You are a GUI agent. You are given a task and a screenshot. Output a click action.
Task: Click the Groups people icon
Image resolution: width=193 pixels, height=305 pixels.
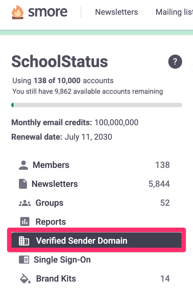coord(25,203)
